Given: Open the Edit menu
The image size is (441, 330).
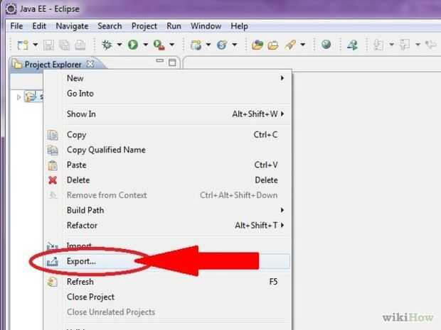Looking at the screenshot, I should coord(39,26).
